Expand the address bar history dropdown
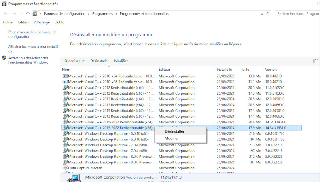This screenshot has width=320, height=182. 262,14
